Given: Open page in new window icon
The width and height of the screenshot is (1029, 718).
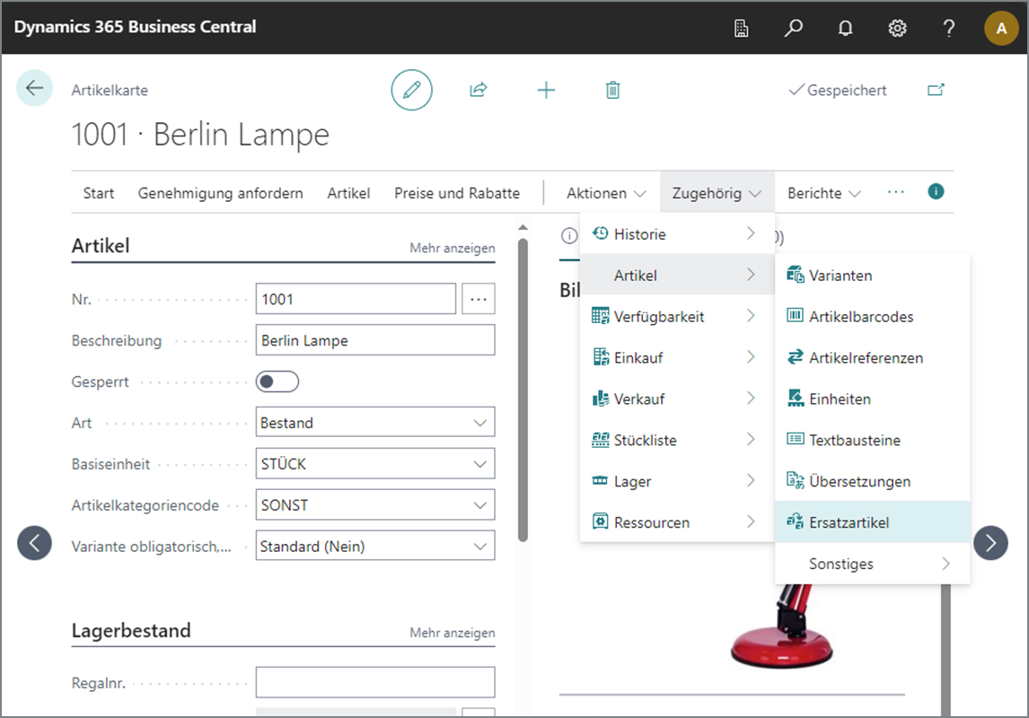Looking at the screenshot, I should click(936, 90).
